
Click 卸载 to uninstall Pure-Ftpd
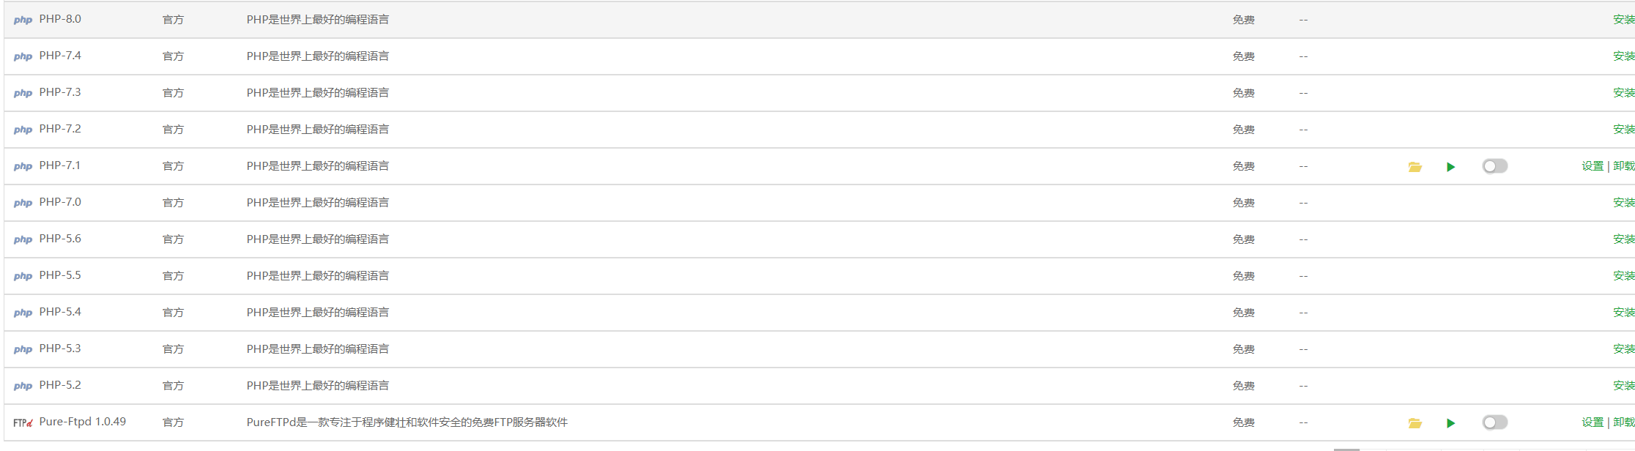[1623, 422]
